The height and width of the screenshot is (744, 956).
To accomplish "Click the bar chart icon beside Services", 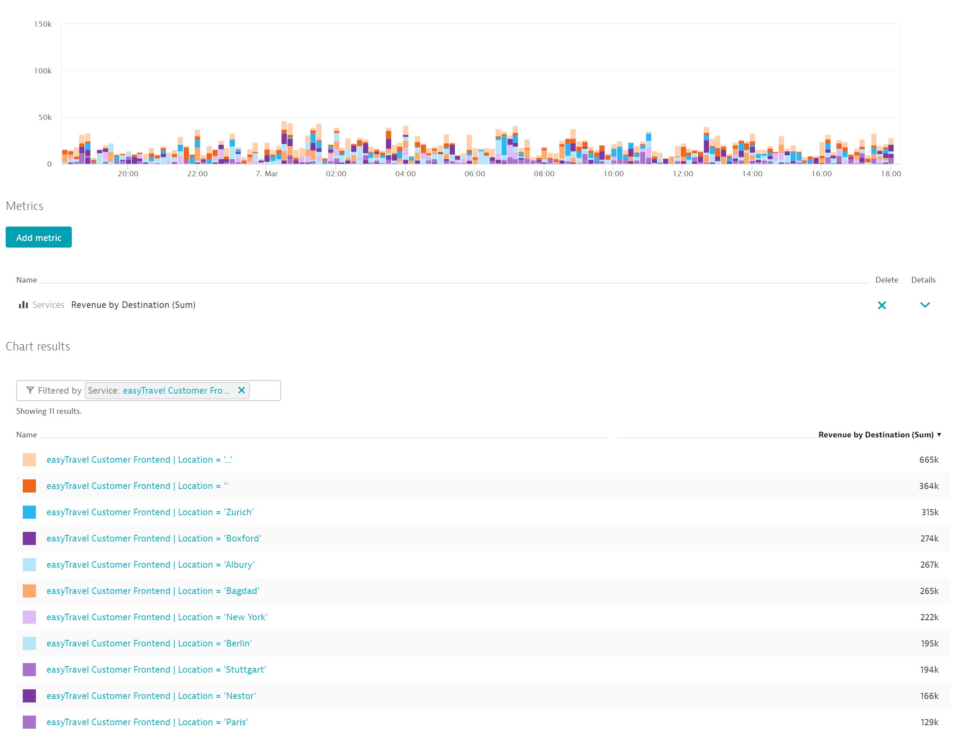I will 23,304.
